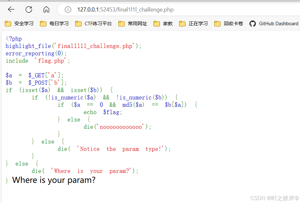Click the error_reporting(0) line
Viewport: 300px width, 203px height.
[36, 53]
